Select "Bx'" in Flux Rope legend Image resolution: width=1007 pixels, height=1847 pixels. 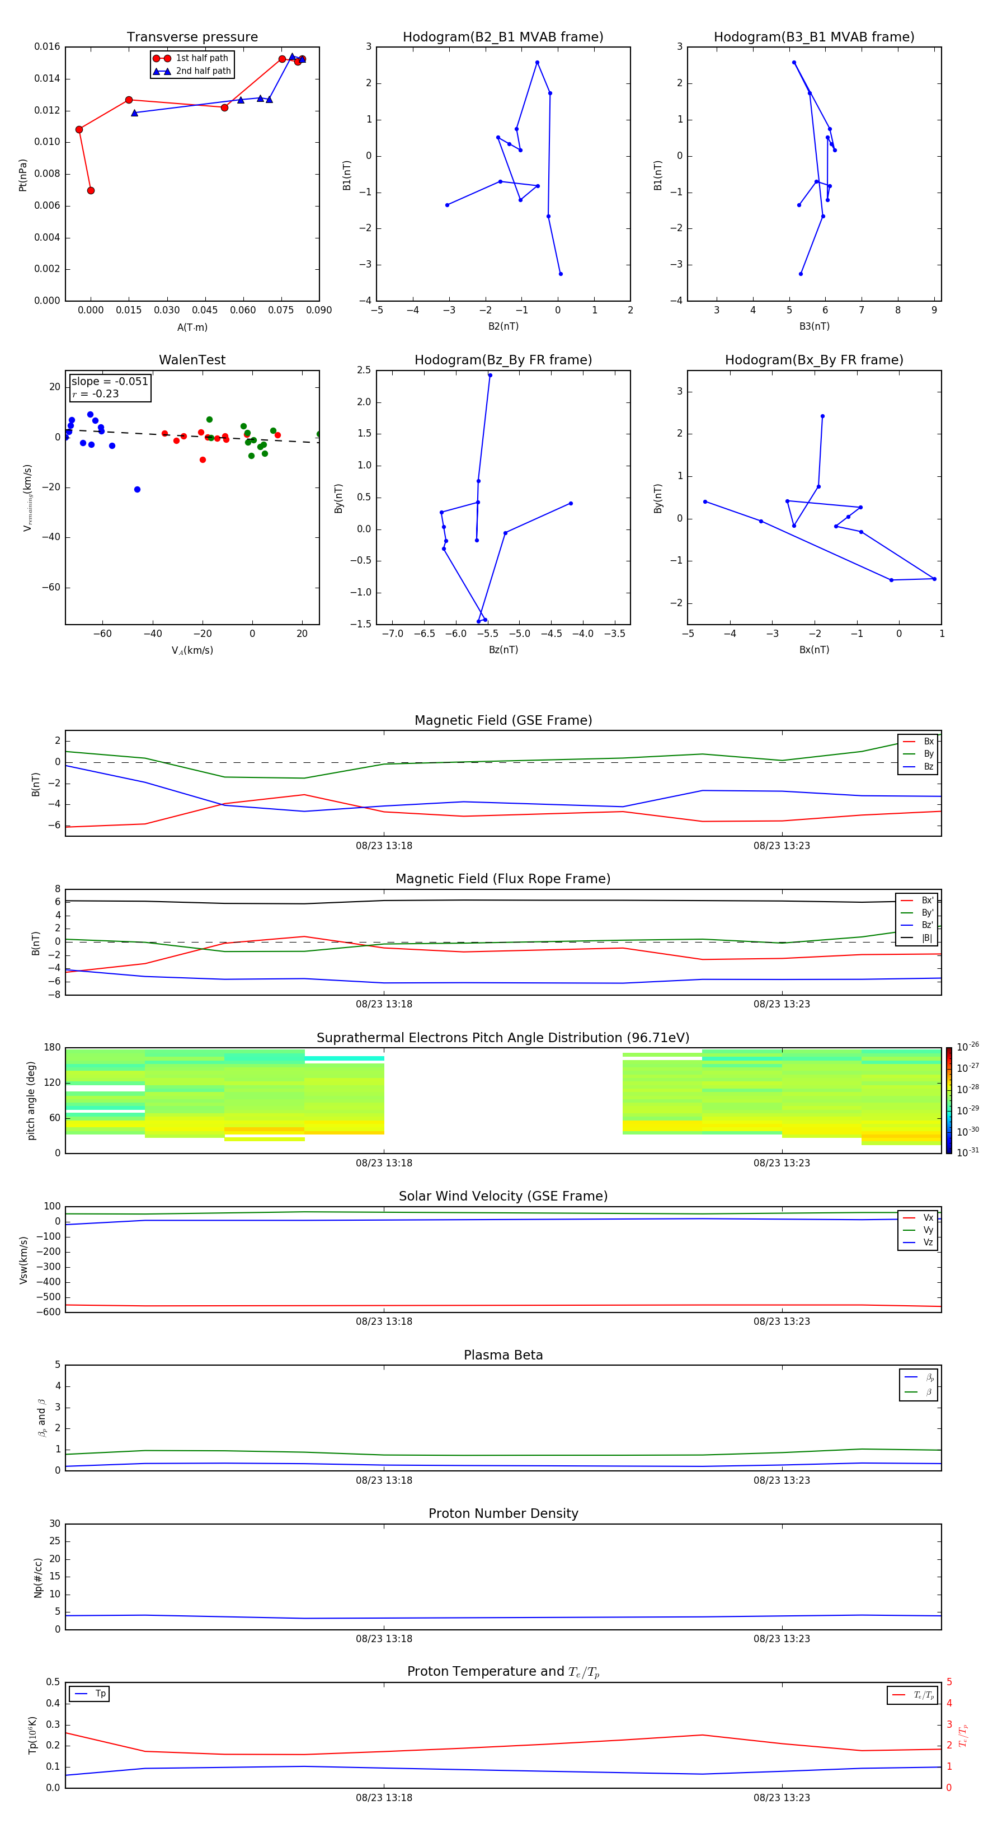[917, 901]
